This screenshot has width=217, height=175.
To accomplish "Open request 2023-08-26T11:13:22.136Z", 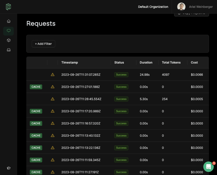I will pos(81,148).
